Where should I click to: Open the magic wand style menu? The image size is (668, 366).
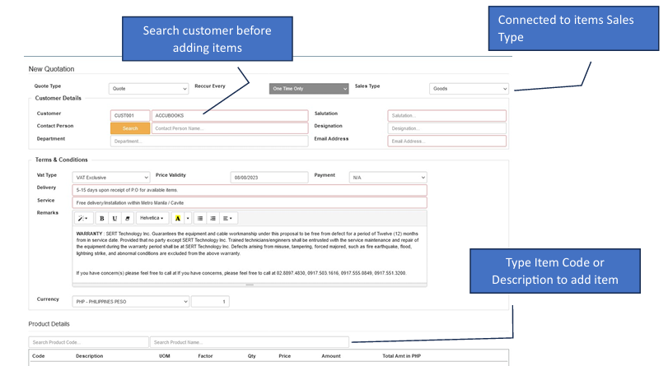click(84, 219)
